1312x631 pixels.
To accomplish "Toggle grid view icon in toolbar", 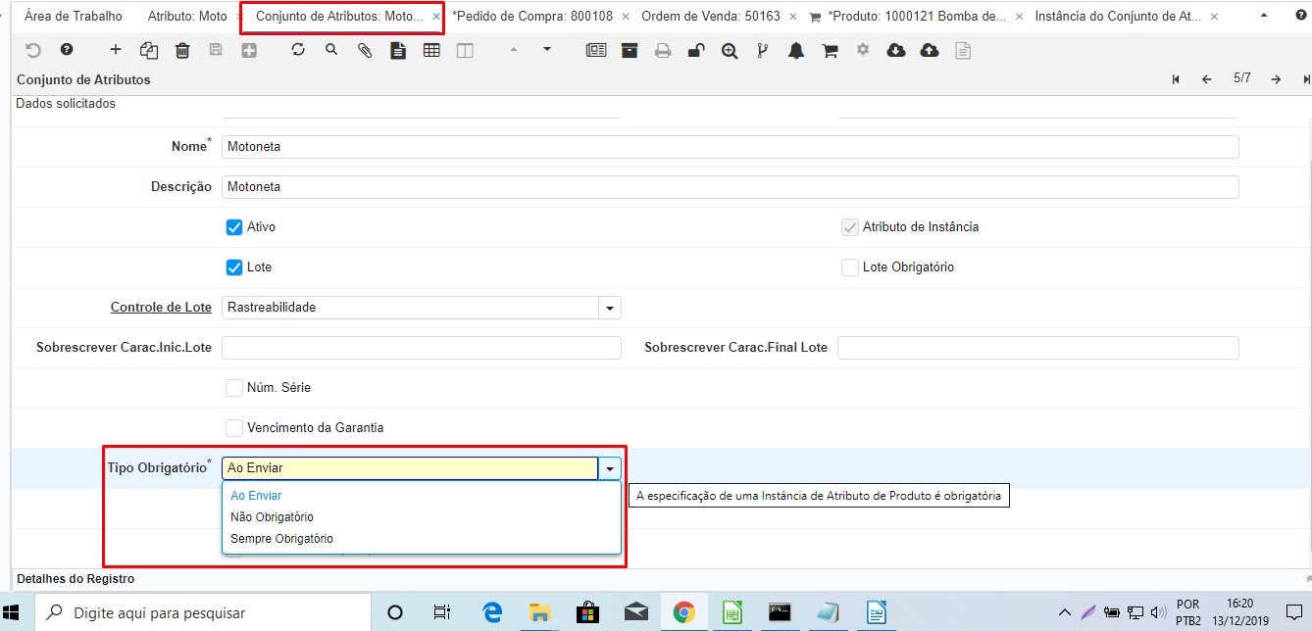I will 431,50.
